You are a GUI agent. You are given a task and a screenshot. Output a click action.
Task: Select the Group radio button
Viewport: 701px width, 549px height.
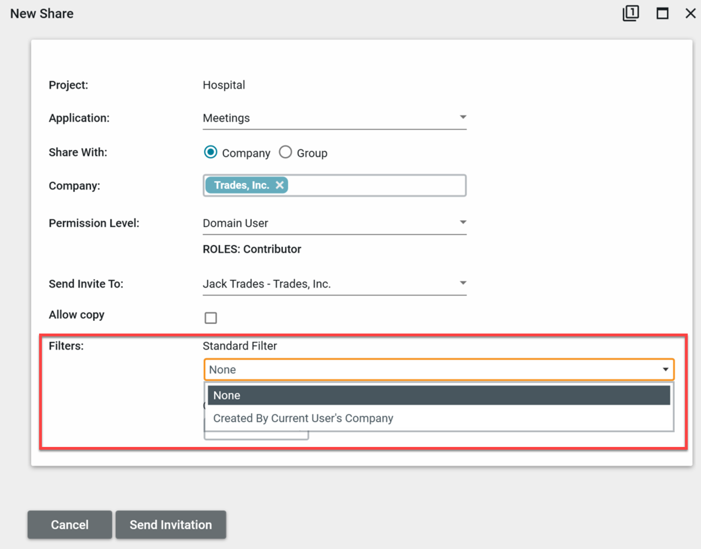click(x=285, y=152)
